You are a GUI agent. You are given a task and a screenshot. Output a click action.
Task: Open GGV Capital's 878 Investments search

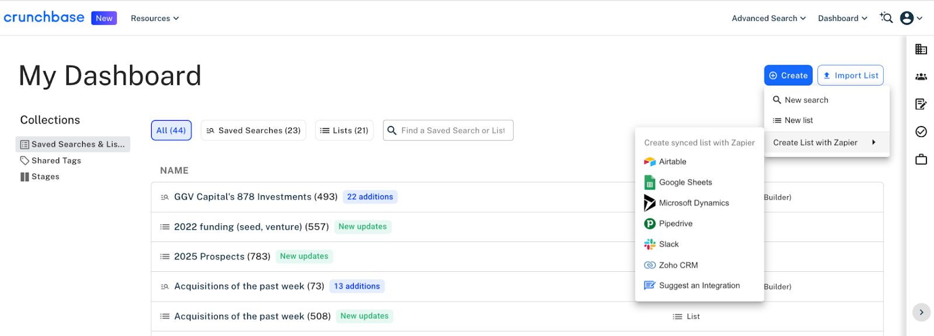point(256,197)
